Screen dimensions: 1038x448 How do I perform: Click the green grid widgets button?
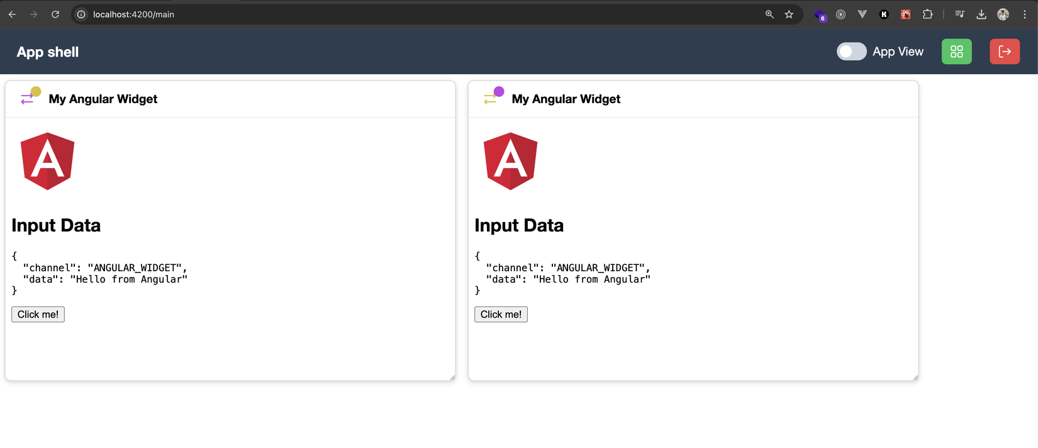coord(956,52)
